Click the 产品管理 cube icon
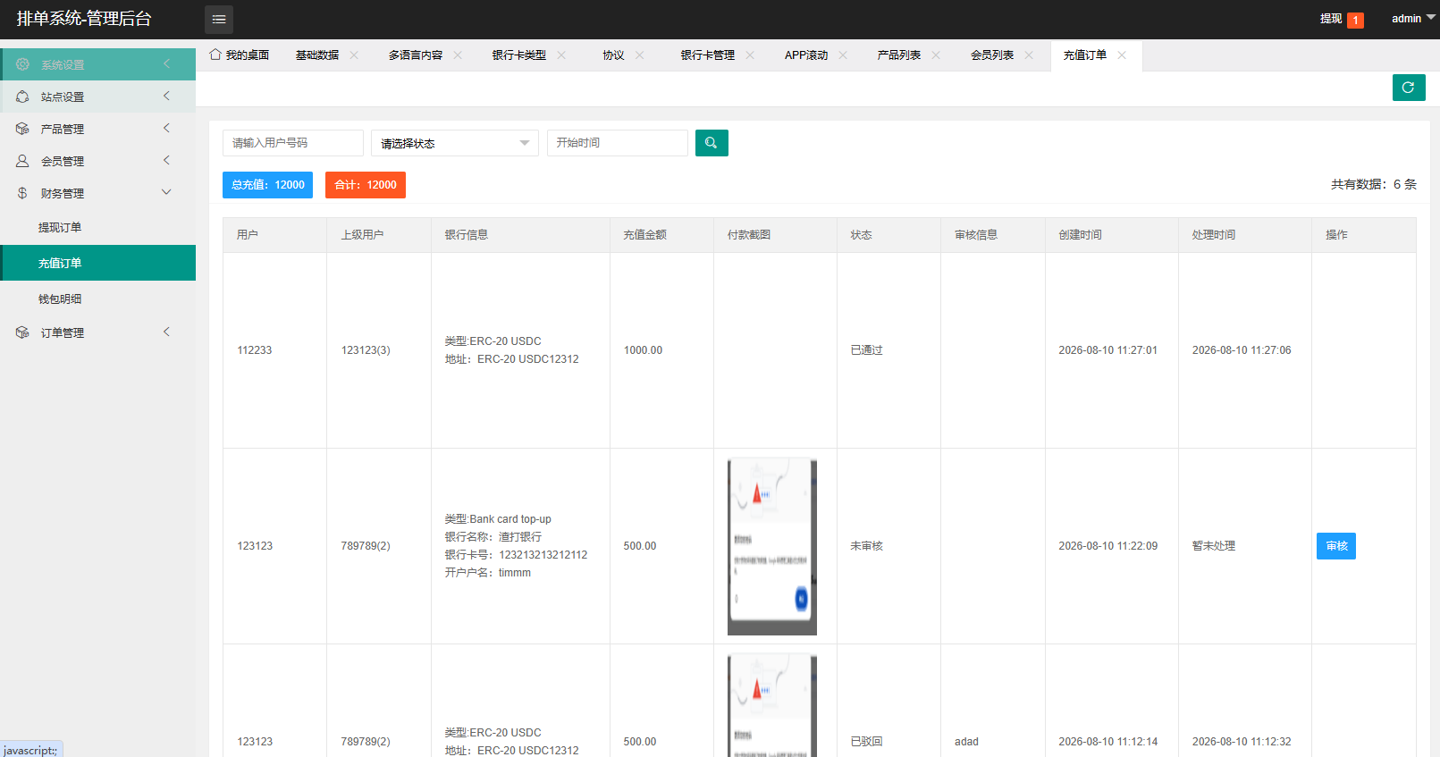Image resolution: width=1440 pixels, height=757 pixels. tap(22, 129)
